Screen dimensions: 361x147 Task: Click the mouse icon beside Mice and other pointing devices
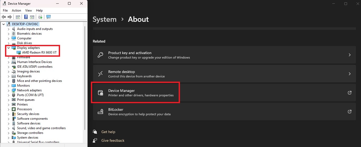tap(14, 81)
